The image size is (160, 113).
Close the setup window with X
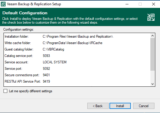pyautogui.click(x=154, y=4)
